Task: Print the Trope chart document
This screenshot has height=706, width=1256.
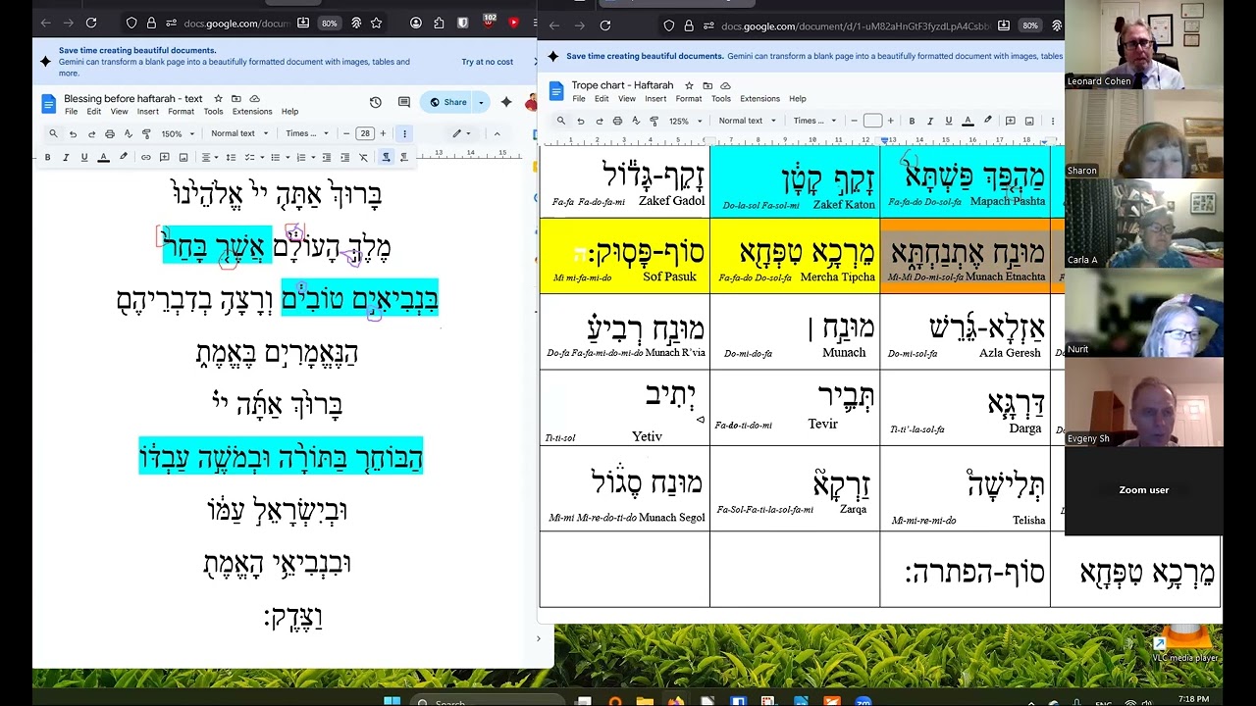Action: pyautogui.click(x=617, y=121)
